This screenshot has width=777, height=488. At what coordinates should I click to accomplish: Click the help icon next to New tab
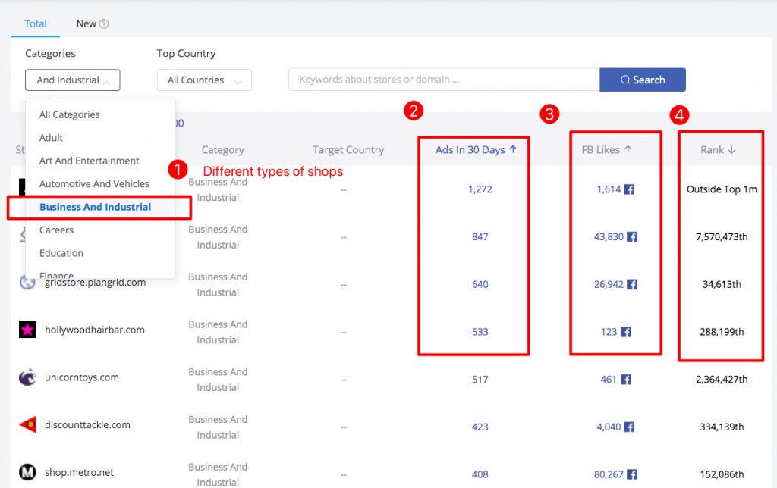coord(104,23)
